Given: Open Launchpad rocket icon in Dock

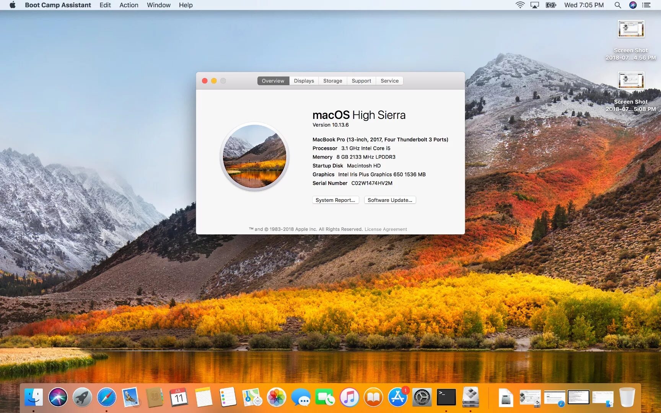Looking at the screenshot, I should coord(82,397).
